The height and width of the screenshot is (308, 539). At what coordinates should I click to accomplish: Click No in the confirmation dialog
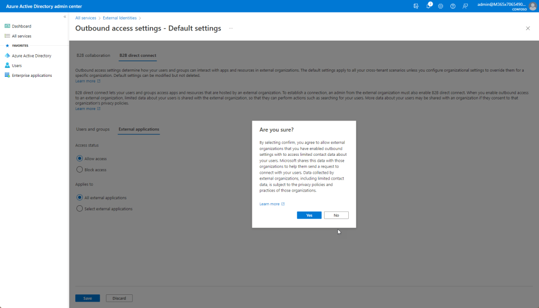point(336,215)
